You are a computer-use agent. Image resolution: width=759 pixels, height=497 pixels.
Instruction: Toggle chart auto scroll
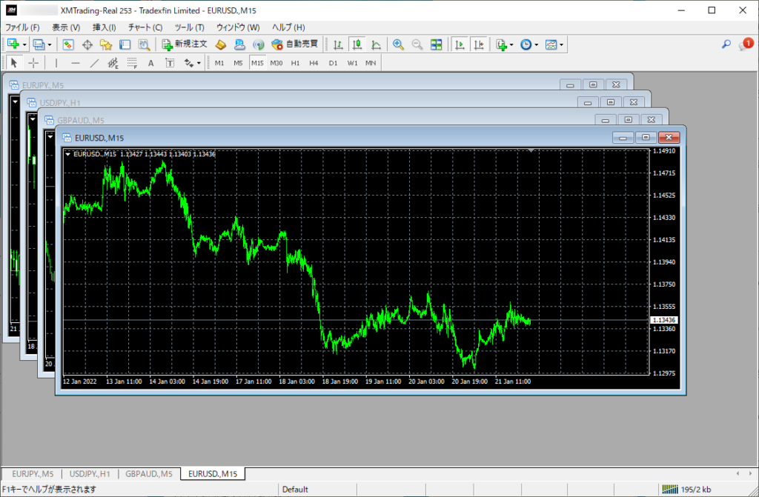(x=460, y=44)
